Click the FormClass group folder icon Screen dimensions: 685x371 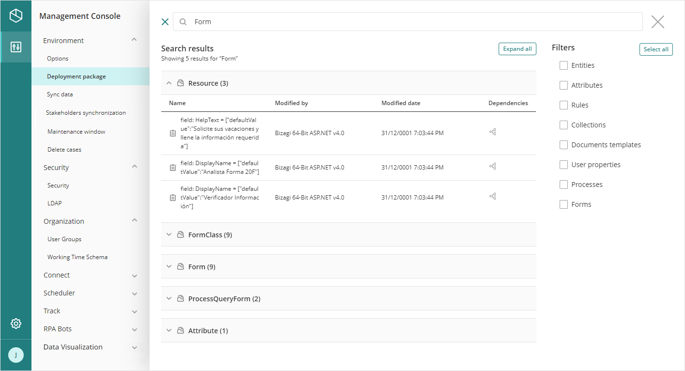coord(181,235)
